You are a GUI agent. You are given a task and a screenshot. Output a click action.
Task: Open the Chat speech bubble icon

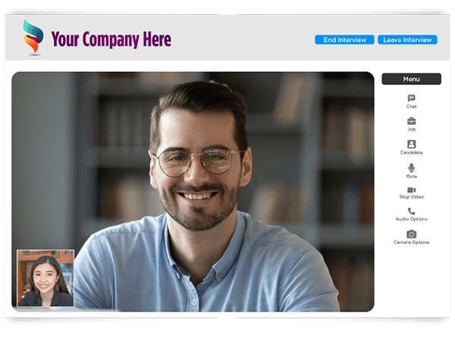tap(411, 98)
